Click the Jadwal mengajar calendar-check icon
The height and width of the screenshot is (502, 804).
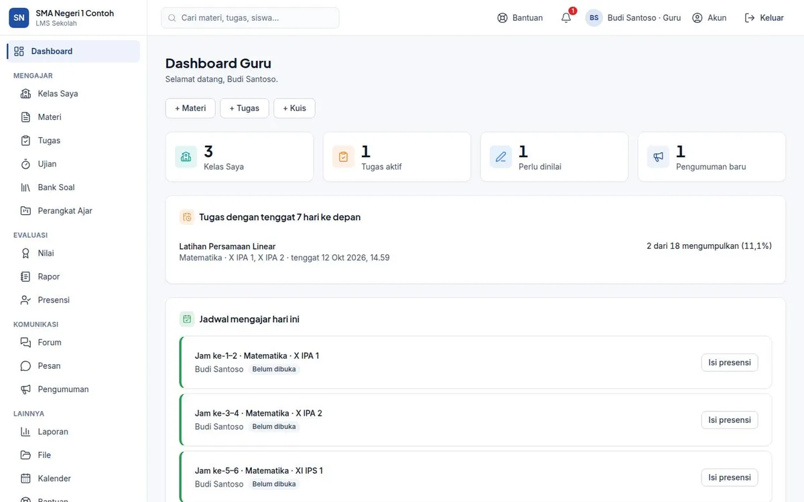click(187, 319)
